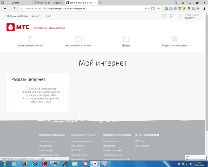Bookmark page with the star icon
The width and height of the screenshot is (208, 167).
tap(159, 9)
